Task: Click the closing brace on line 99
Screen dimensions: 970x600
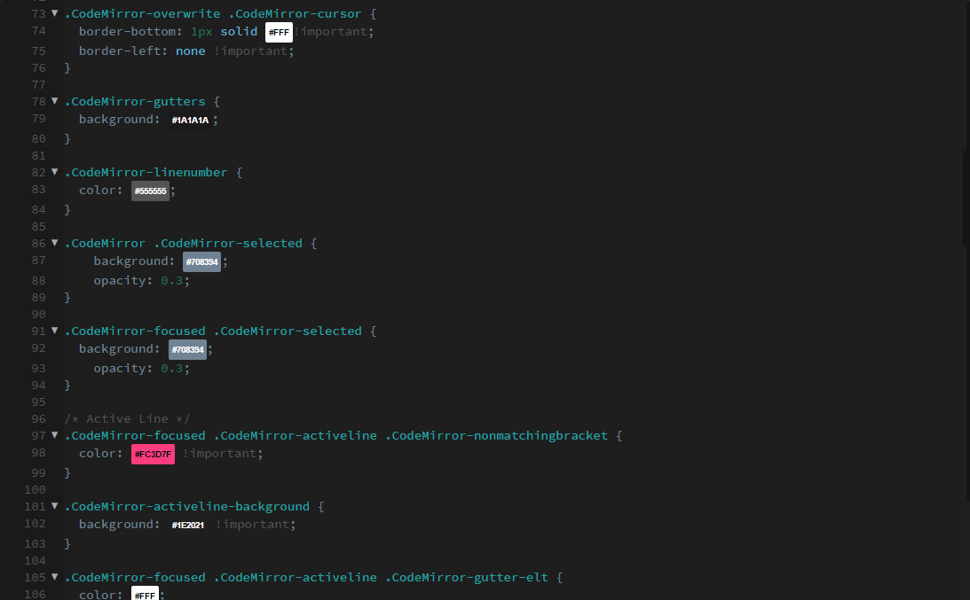Action: [67, 473]
